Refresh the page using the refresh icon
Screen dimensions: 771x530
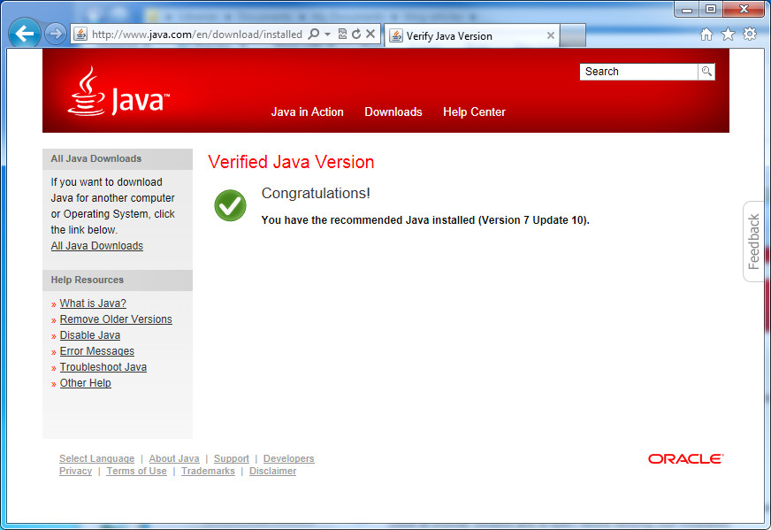pyautogui.click(x=356, y=34)
